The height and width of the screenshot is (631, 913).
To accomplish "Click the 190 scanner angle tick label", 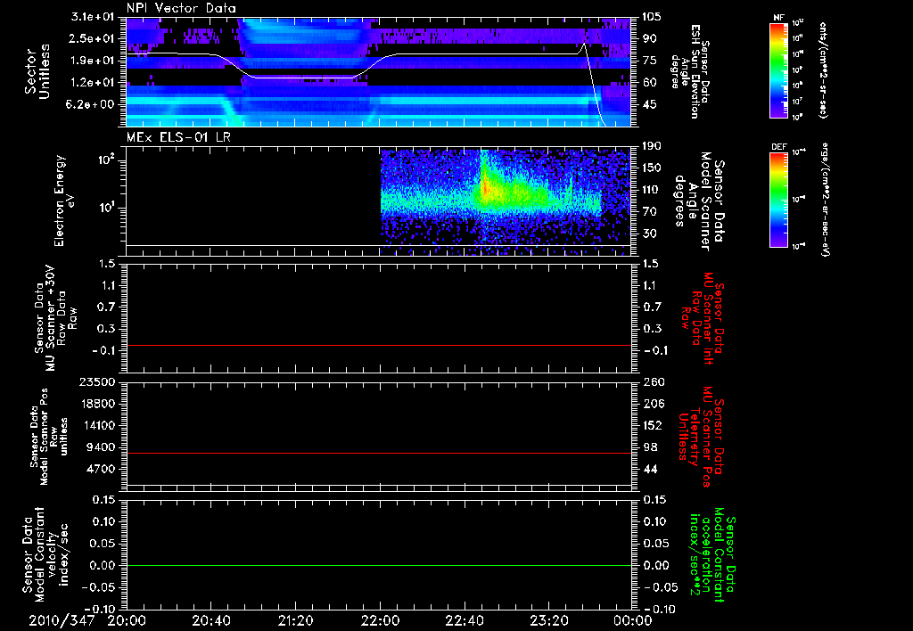I will [x=652, y=146].
